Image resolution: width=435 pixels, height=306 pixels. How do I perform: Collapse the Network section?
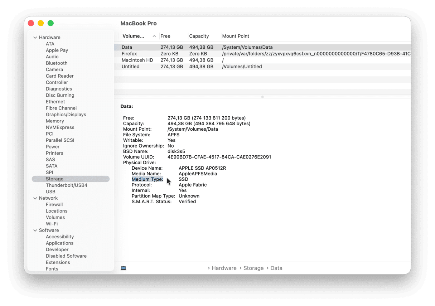click(x=35, y=198)
